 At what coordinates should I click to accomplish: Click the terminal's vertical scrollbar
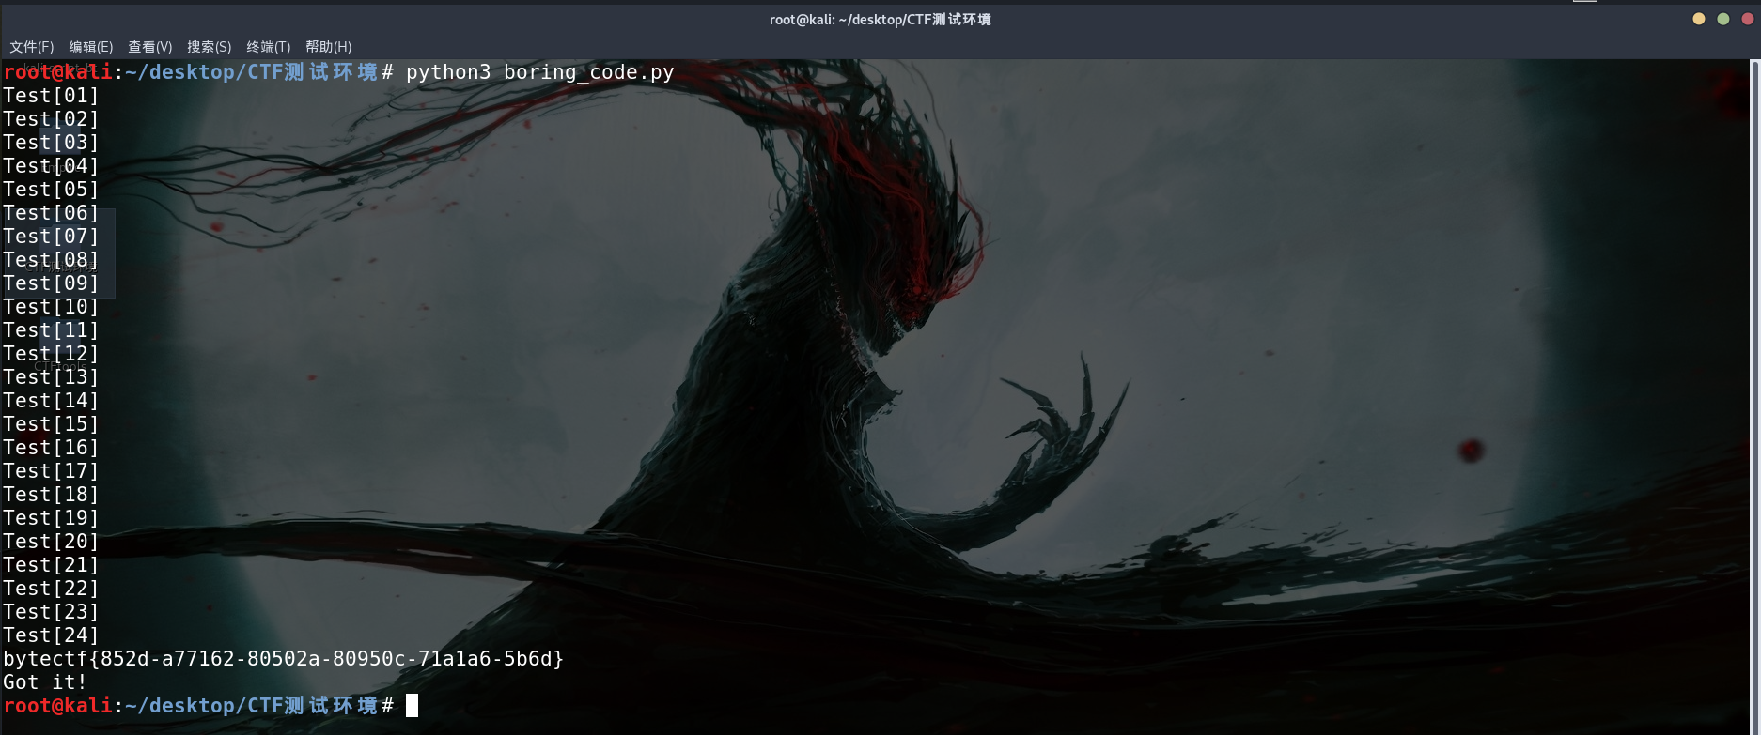[x=1754, y=375]
